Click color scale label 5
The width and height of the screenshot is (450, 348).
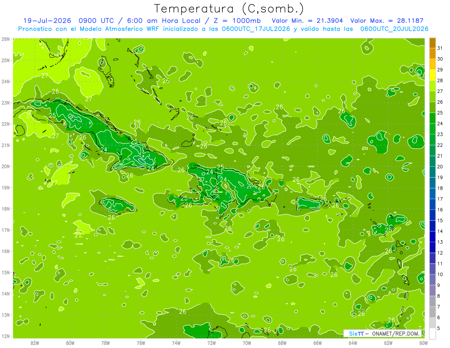(439, 328)
